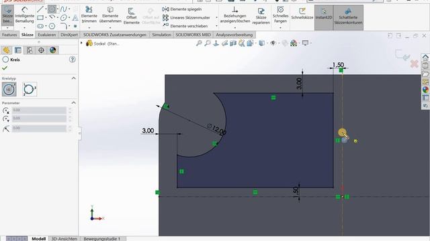Expand Sockel flyout feature tree
Image resolution: width=430 pixels, height=241 pixels.
81,43
